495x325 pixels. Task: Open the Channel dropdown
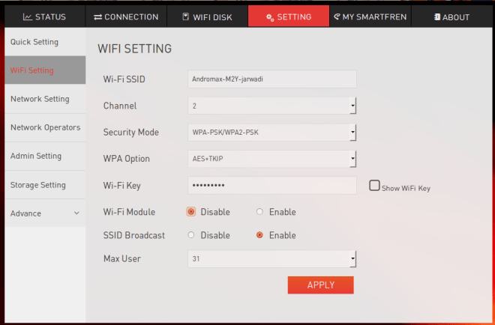click(272, 106)
